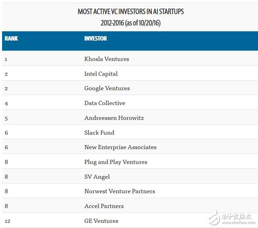Click the elecfans watermark logo icon
258x228 pixels.
(x=213, y=217)
